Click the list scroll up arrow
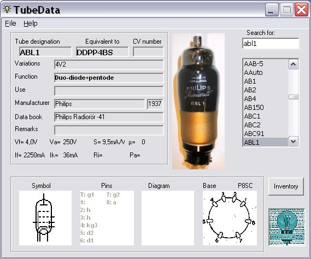This screenshot has width=311, height=259. coord(293,64)
